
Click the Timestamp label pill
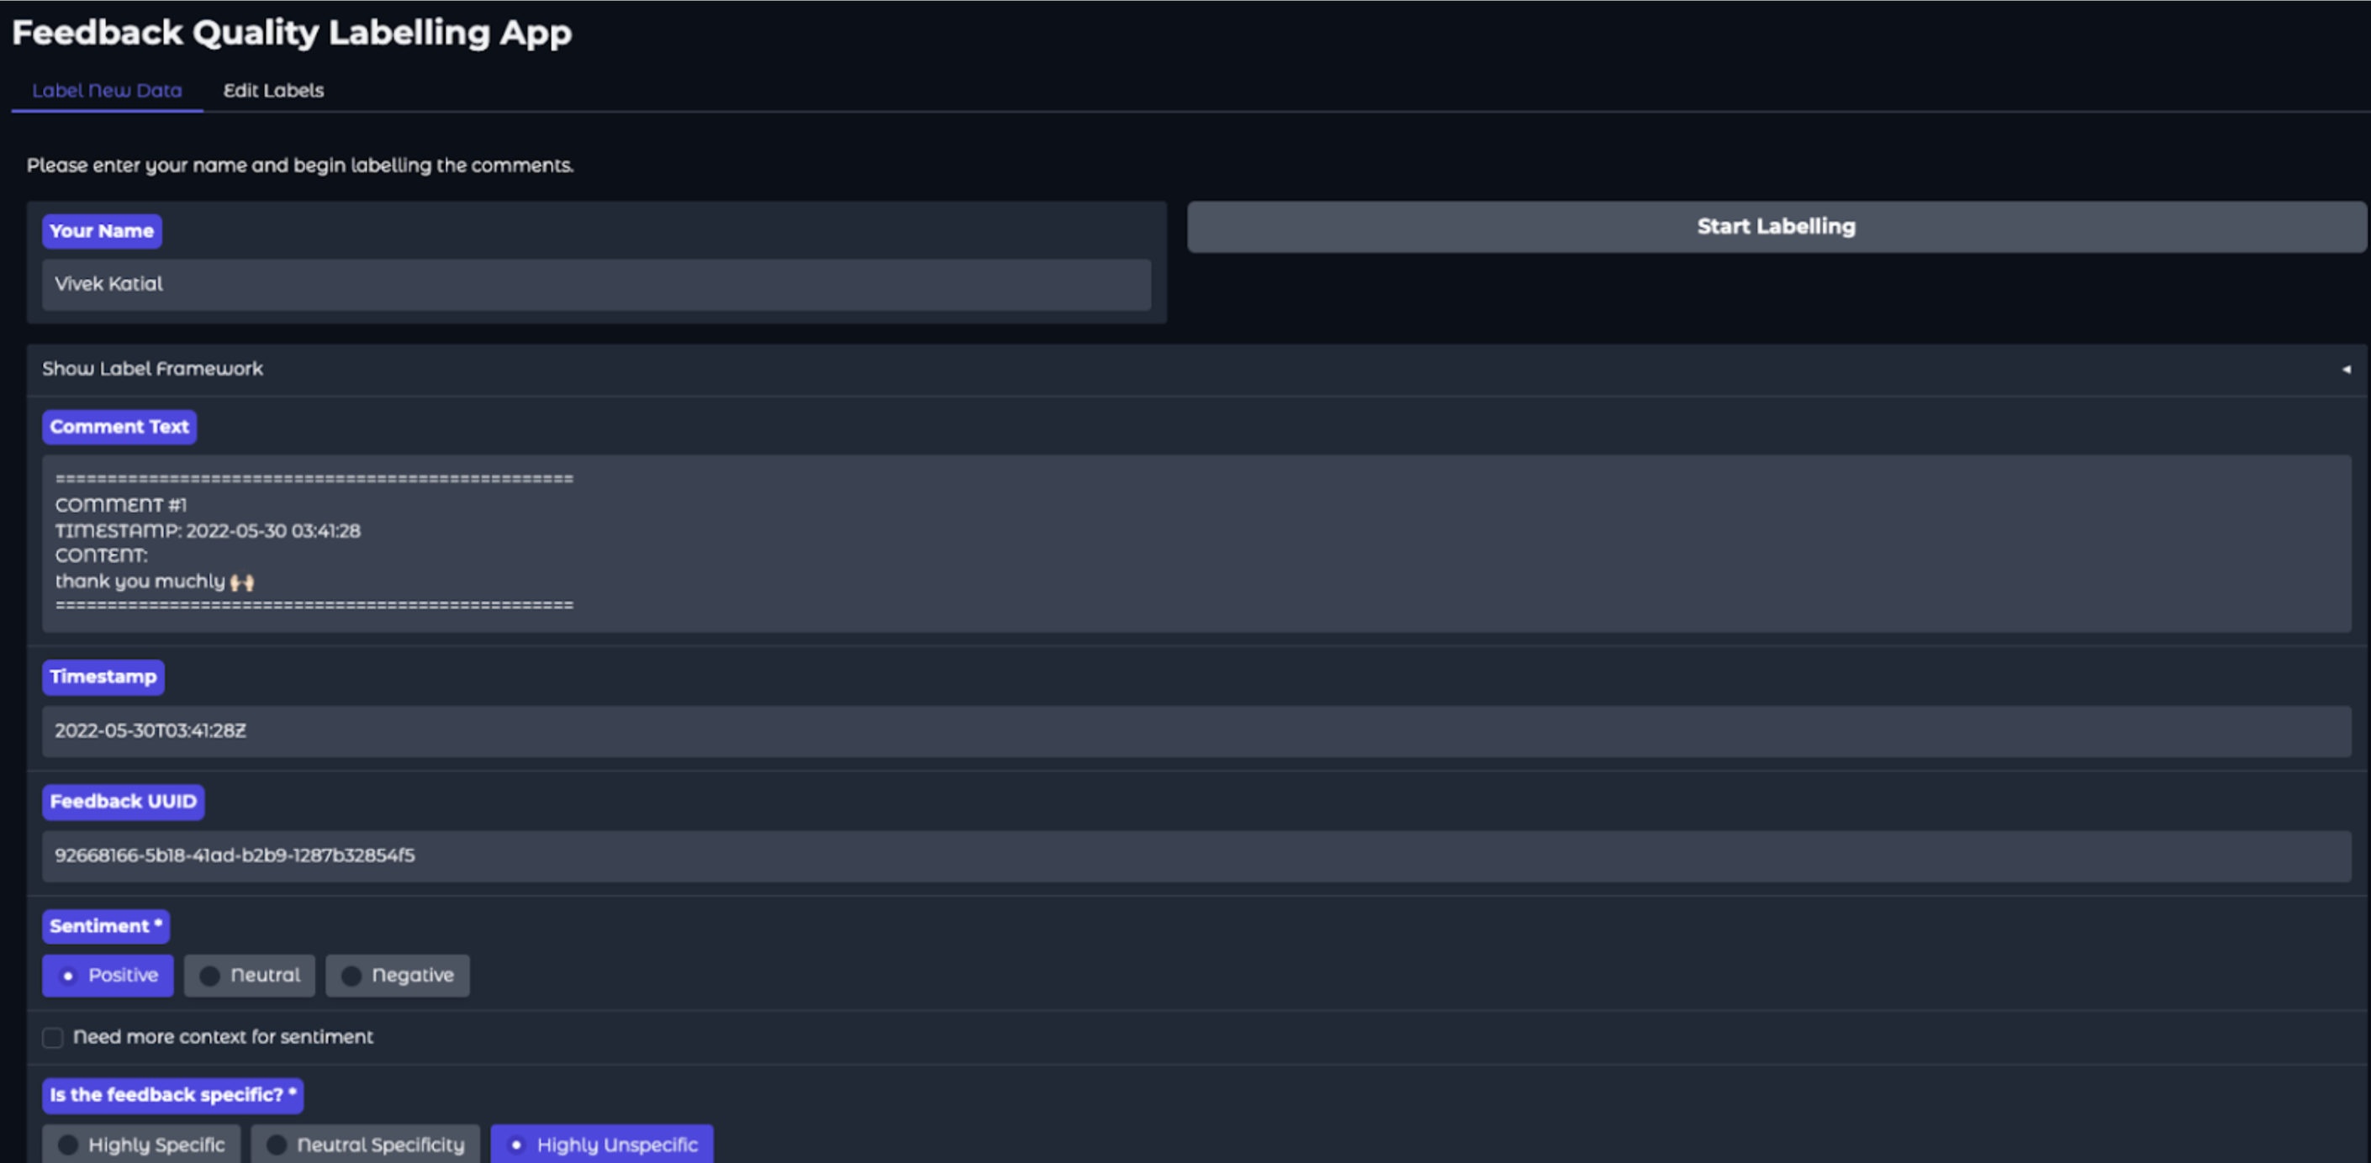(x=103, y=676)
